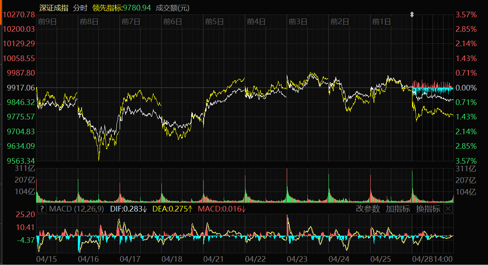This screenshot has height=265, width=488.
Task: Click the 领先指标:9780.94 label
Action: pyautogui.click(x=121, y=8)
